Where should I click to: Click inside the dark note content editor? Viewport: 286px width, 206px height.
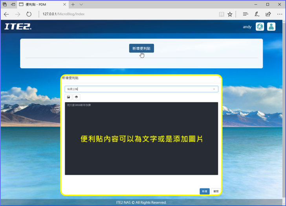pyautogui.click(x=141, y=139)
